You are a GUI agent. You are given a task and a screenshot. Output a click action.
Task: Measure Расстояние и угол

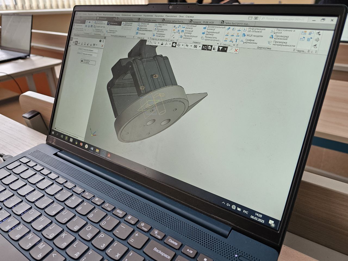[283, 31]
